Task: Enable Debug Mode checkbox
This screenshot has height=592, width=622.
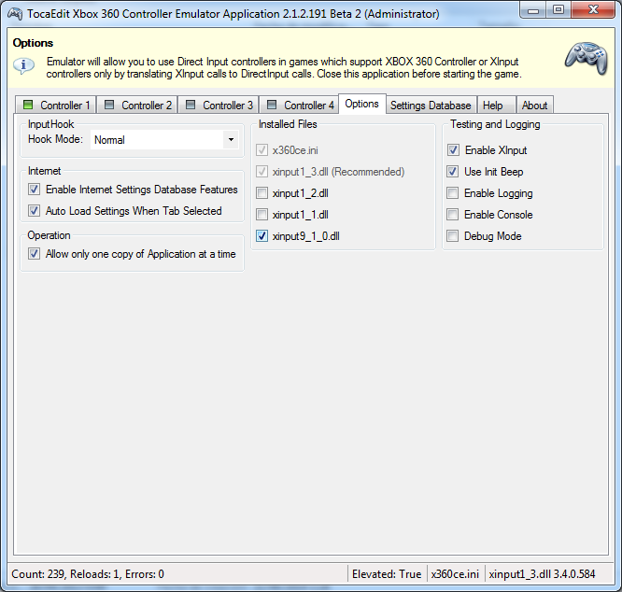Action: click(x=453, y=236)
